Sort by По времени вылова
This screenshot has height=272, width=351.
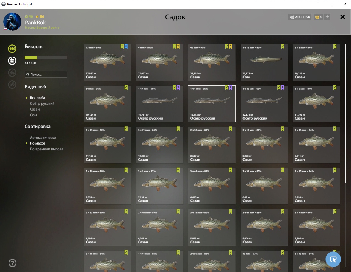[x=46, y=149]
